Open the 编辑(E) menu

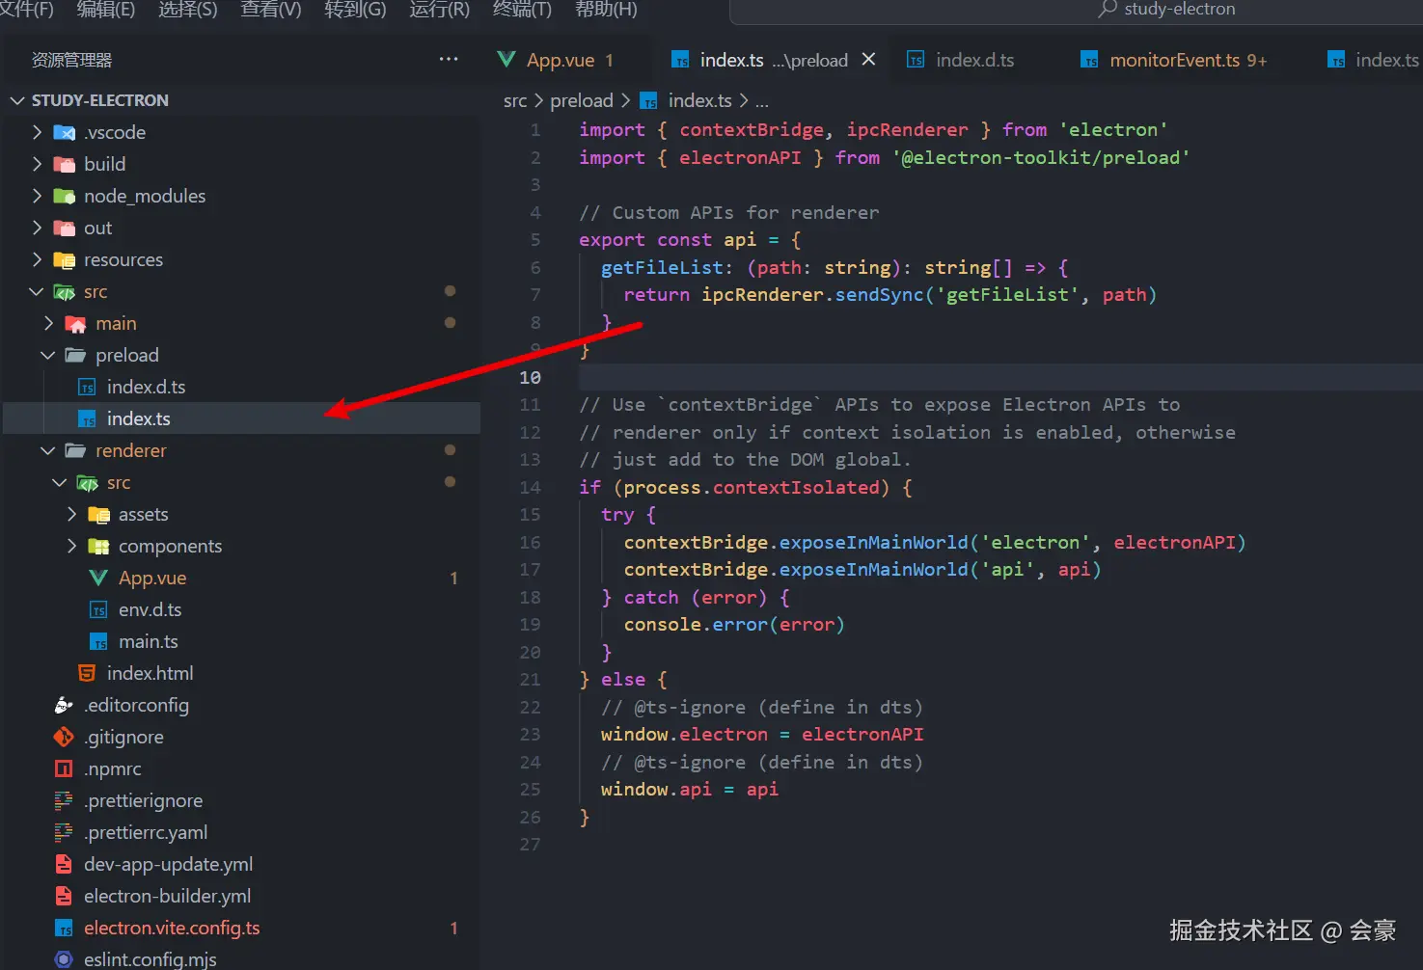(x=106, y=10)
